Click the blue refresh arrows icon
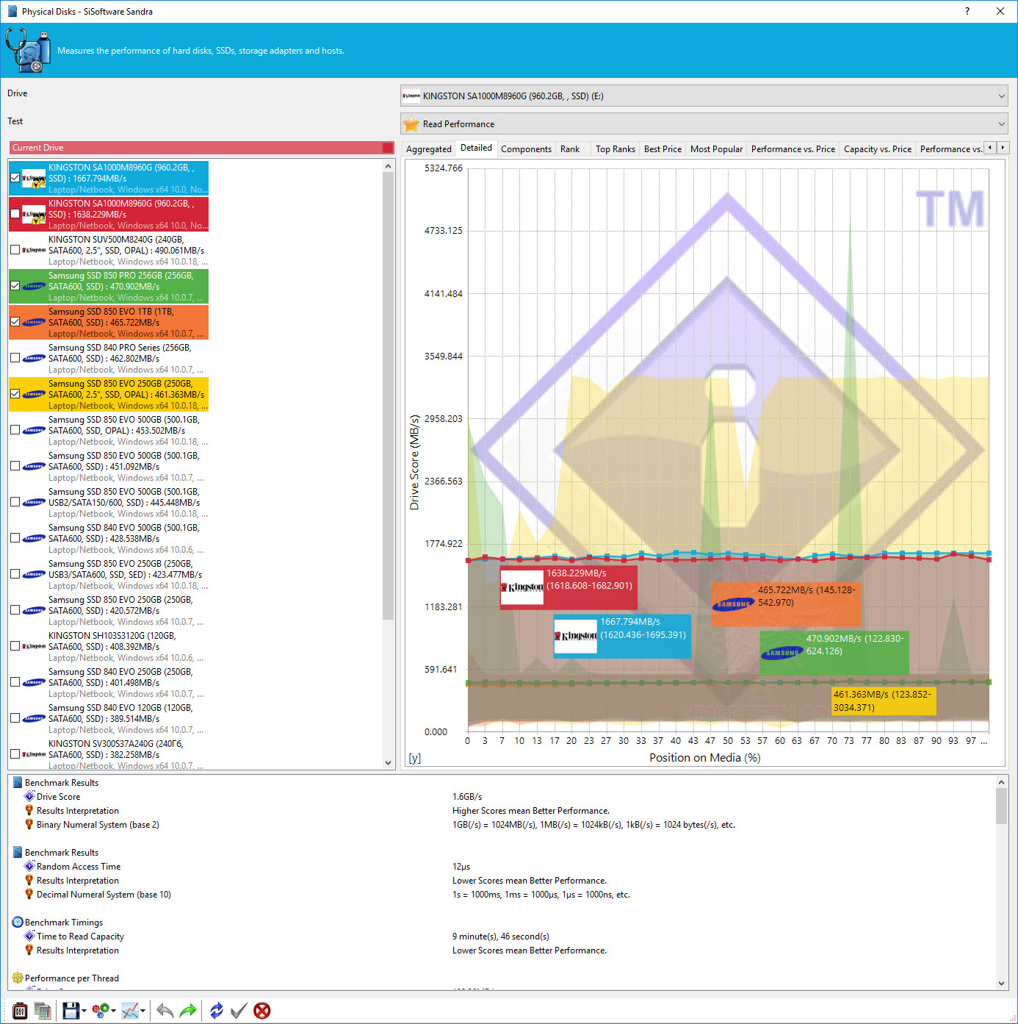1018x1024 pixels. tap(216, 1011)
